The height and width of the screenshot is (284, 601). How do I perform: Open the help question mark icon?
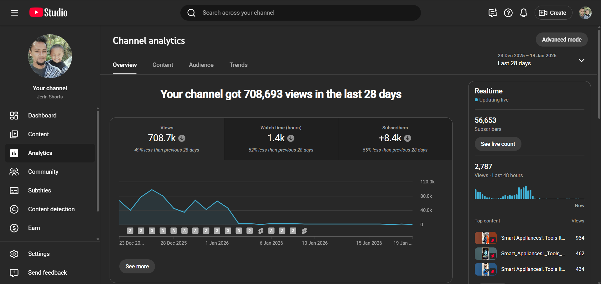pos(508,13)
